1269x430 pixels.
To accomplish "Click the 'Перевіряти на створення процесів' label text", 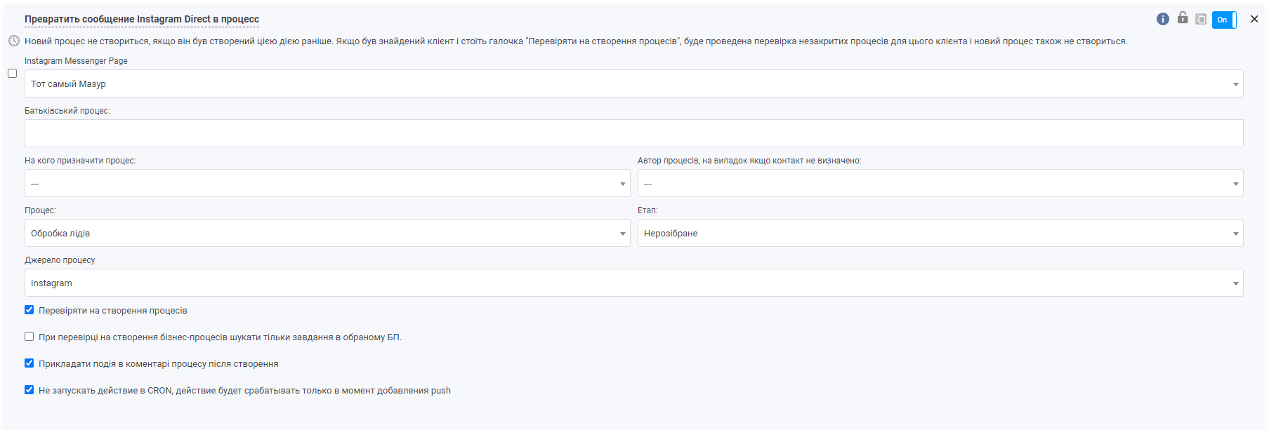I will tap(113, 311).
